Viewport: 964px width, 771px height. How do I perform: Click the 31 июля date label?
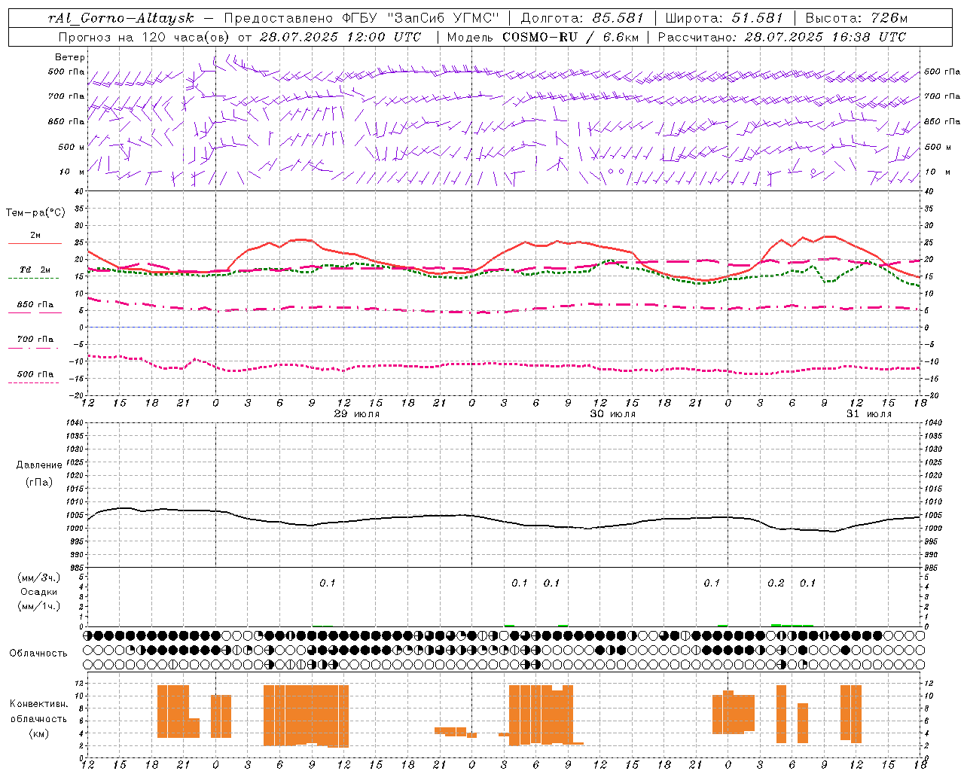pyautogui.click(x=869, y=414)
